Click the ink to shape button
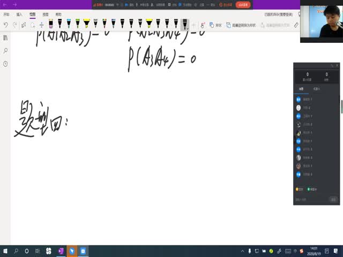This screenshot has width=343, height=257. (241, 25)
